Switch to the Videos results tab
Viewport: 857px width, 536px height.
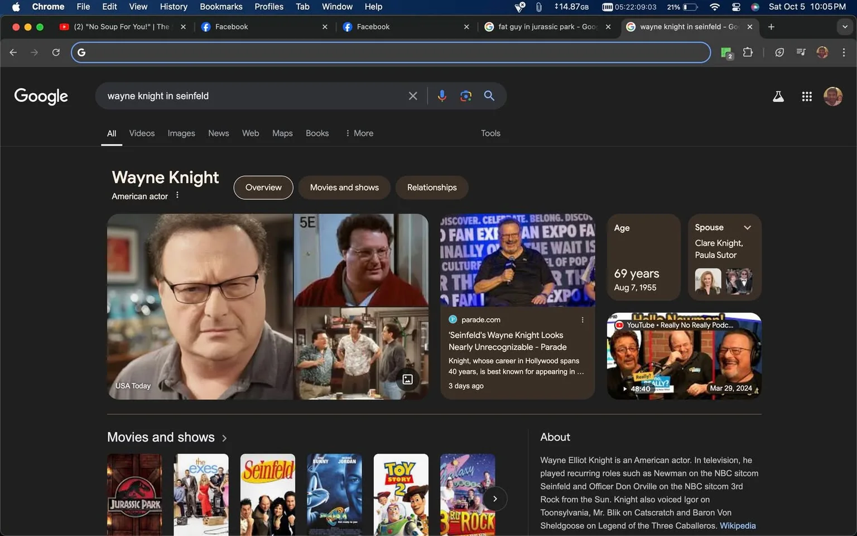coord(142,133)
